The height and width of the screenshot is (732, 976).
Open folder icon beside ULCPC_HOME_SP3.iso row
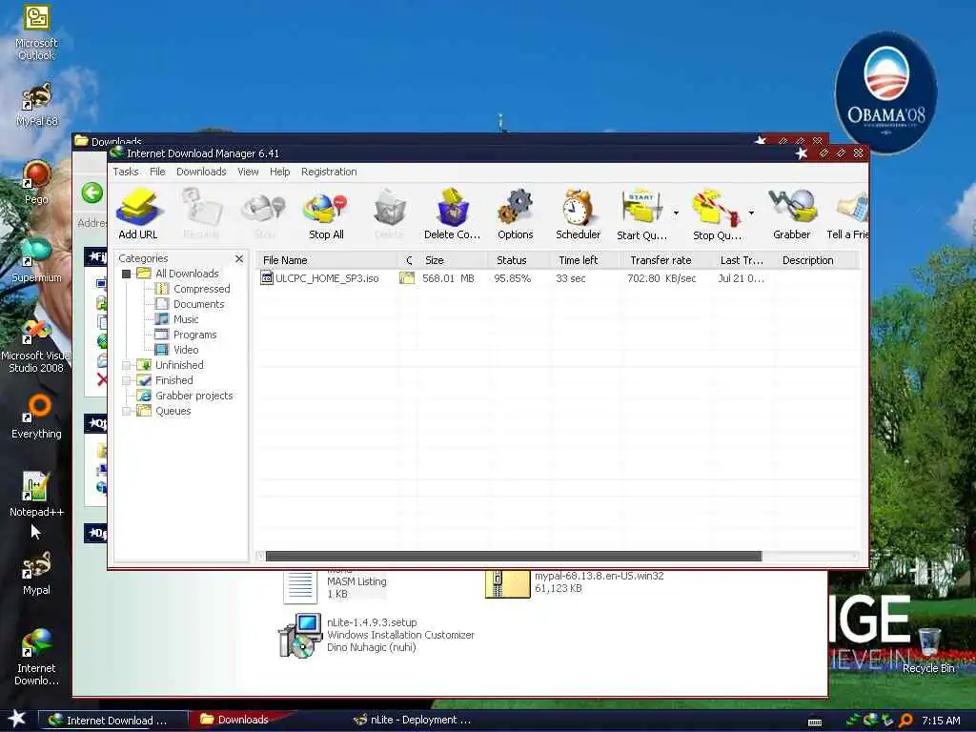click(407, 278)
